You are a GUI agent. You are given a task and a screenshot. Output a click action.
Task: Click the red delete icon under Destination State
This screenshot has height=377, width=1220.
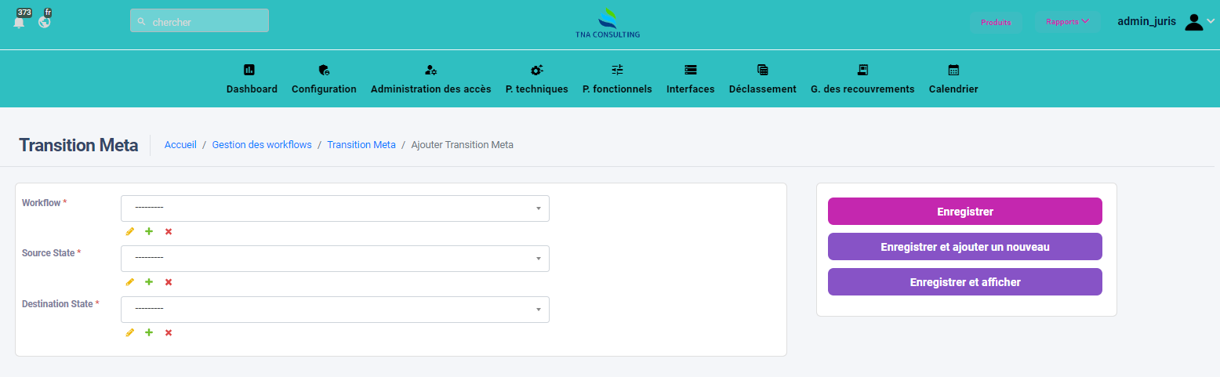click(x=169, y=333)
